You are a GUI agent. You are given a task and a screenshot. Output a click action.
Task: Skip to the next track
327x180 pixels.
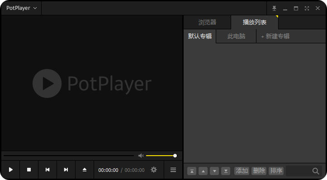(66, 170)
